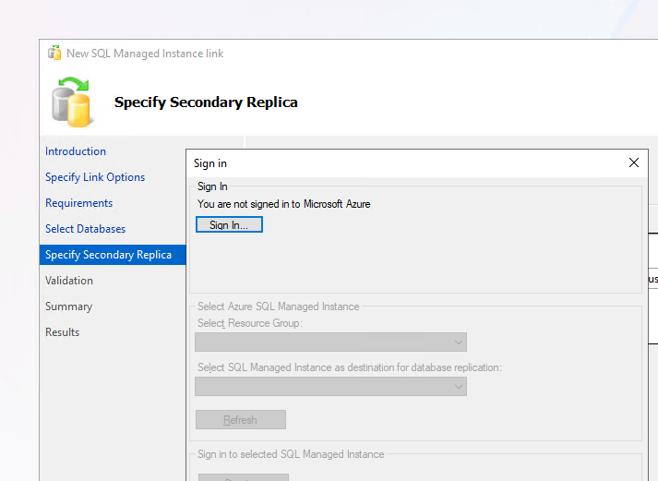Viewport: 658px width, 481px height.
Task: Click the Refresh button
Action: click(241, 420)
